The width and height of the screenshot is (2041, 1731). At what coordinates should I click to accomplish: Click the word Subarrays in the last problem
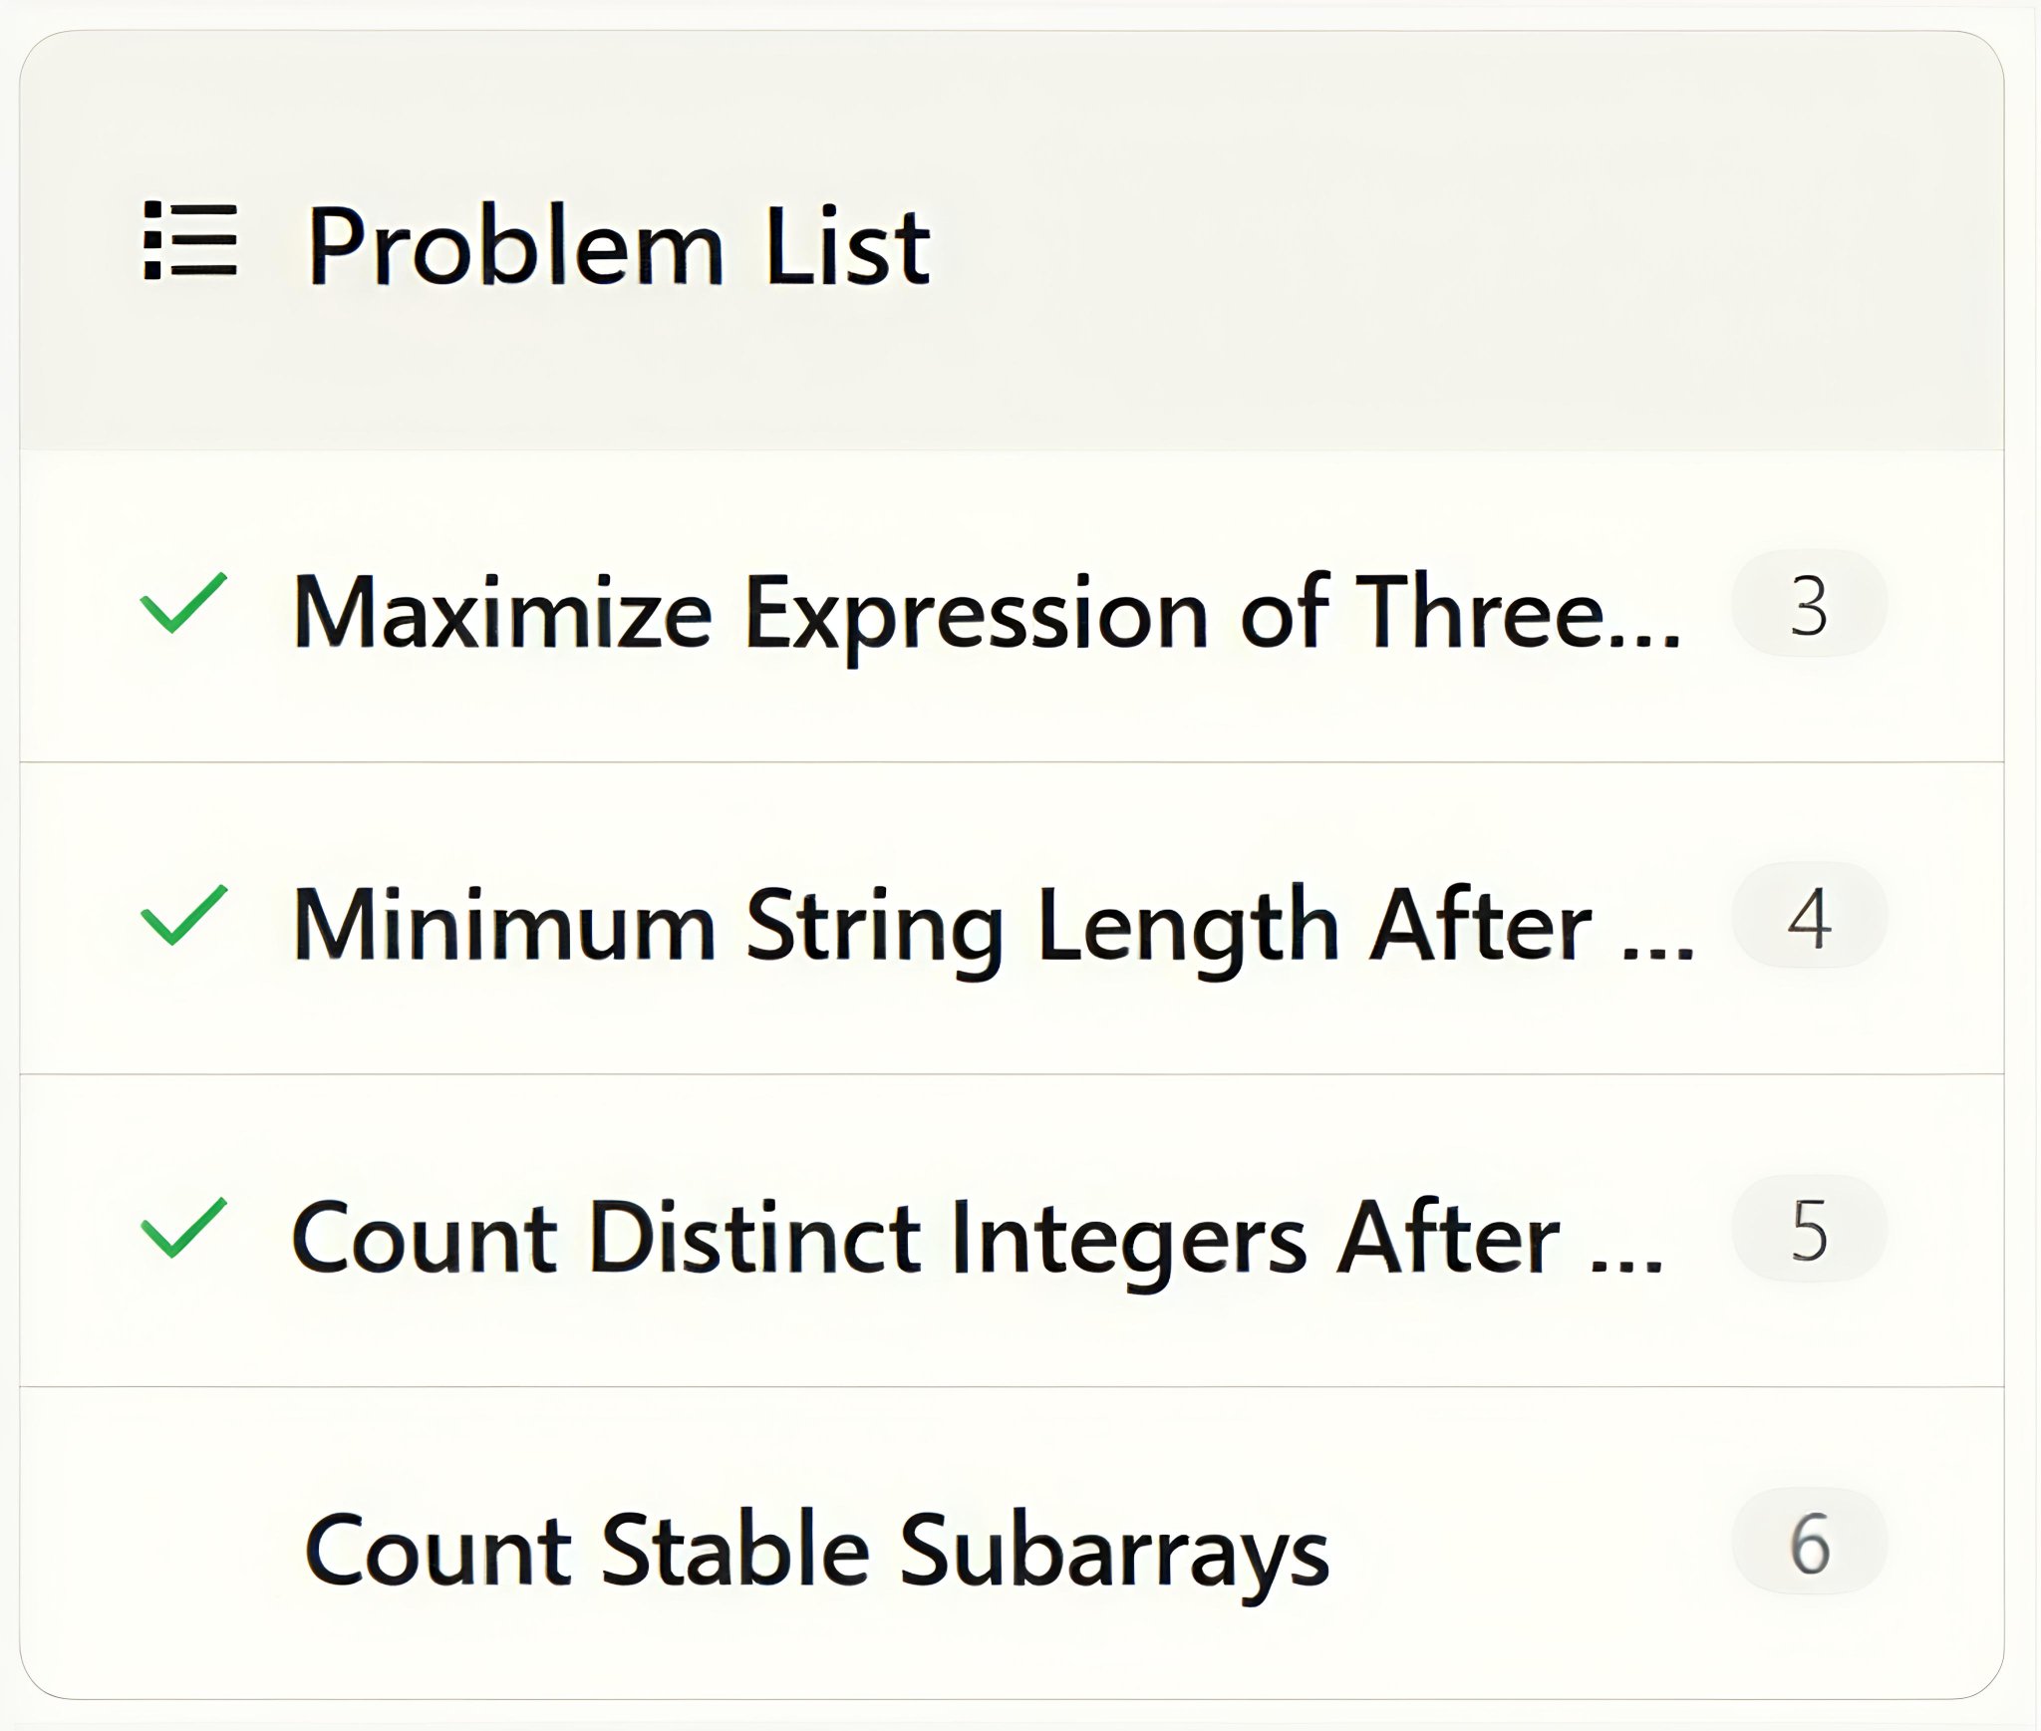point(1114,1552)
